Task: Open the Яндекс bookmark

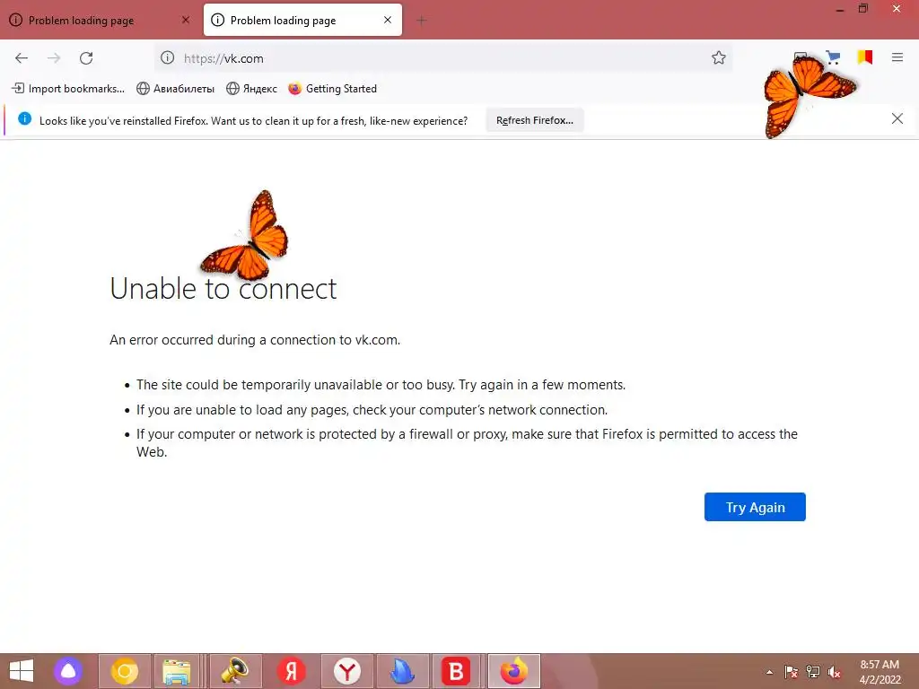Action: coord(251,89)
